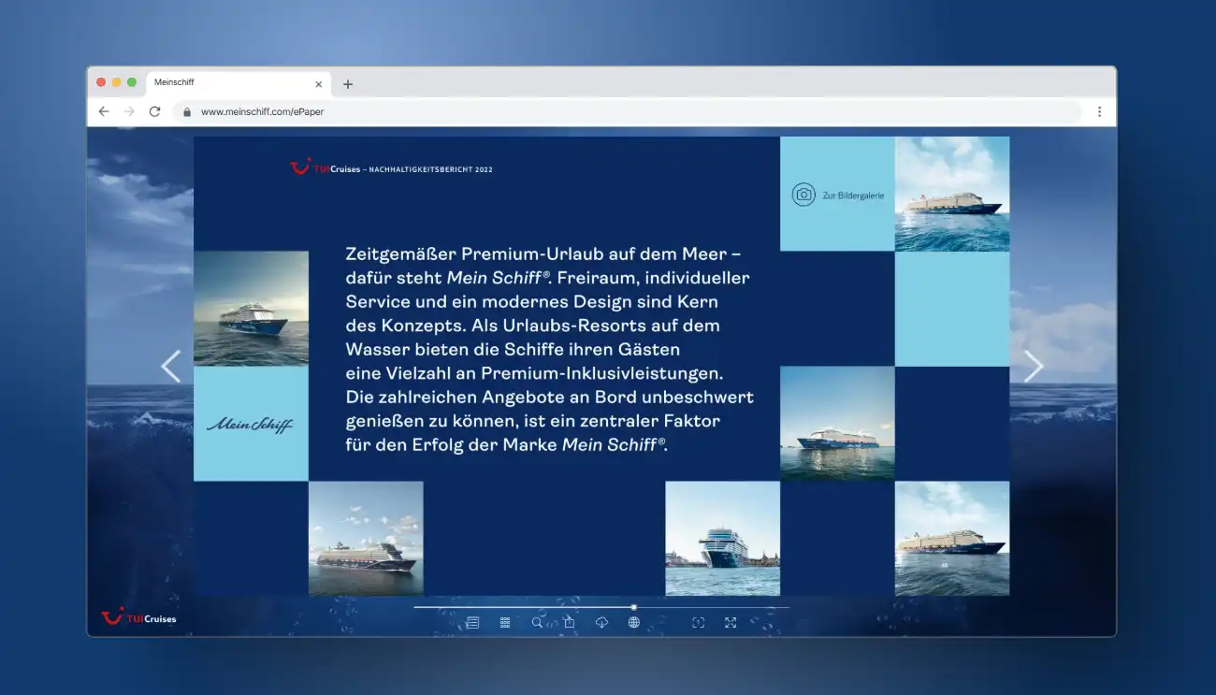
Task: Click the camera icon for Bildergalerie
Action: 803,195
